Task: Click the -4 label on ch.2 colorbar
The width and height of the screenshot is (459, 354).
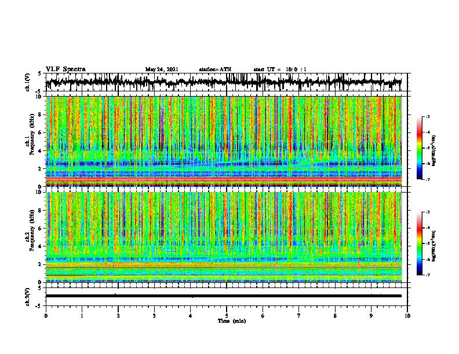Action: point(428,228)
